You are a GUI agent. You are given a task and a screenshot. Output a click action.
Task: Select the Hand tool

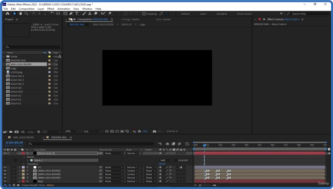pos(20,14)
